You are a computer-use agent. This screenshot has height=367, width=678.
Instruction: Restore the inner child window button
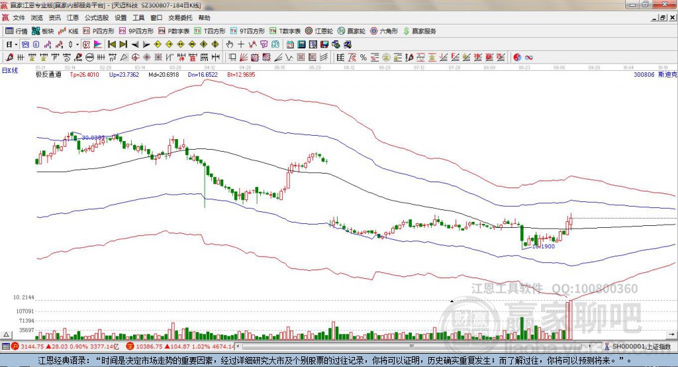pyautogui.click(x=663, y=18)
